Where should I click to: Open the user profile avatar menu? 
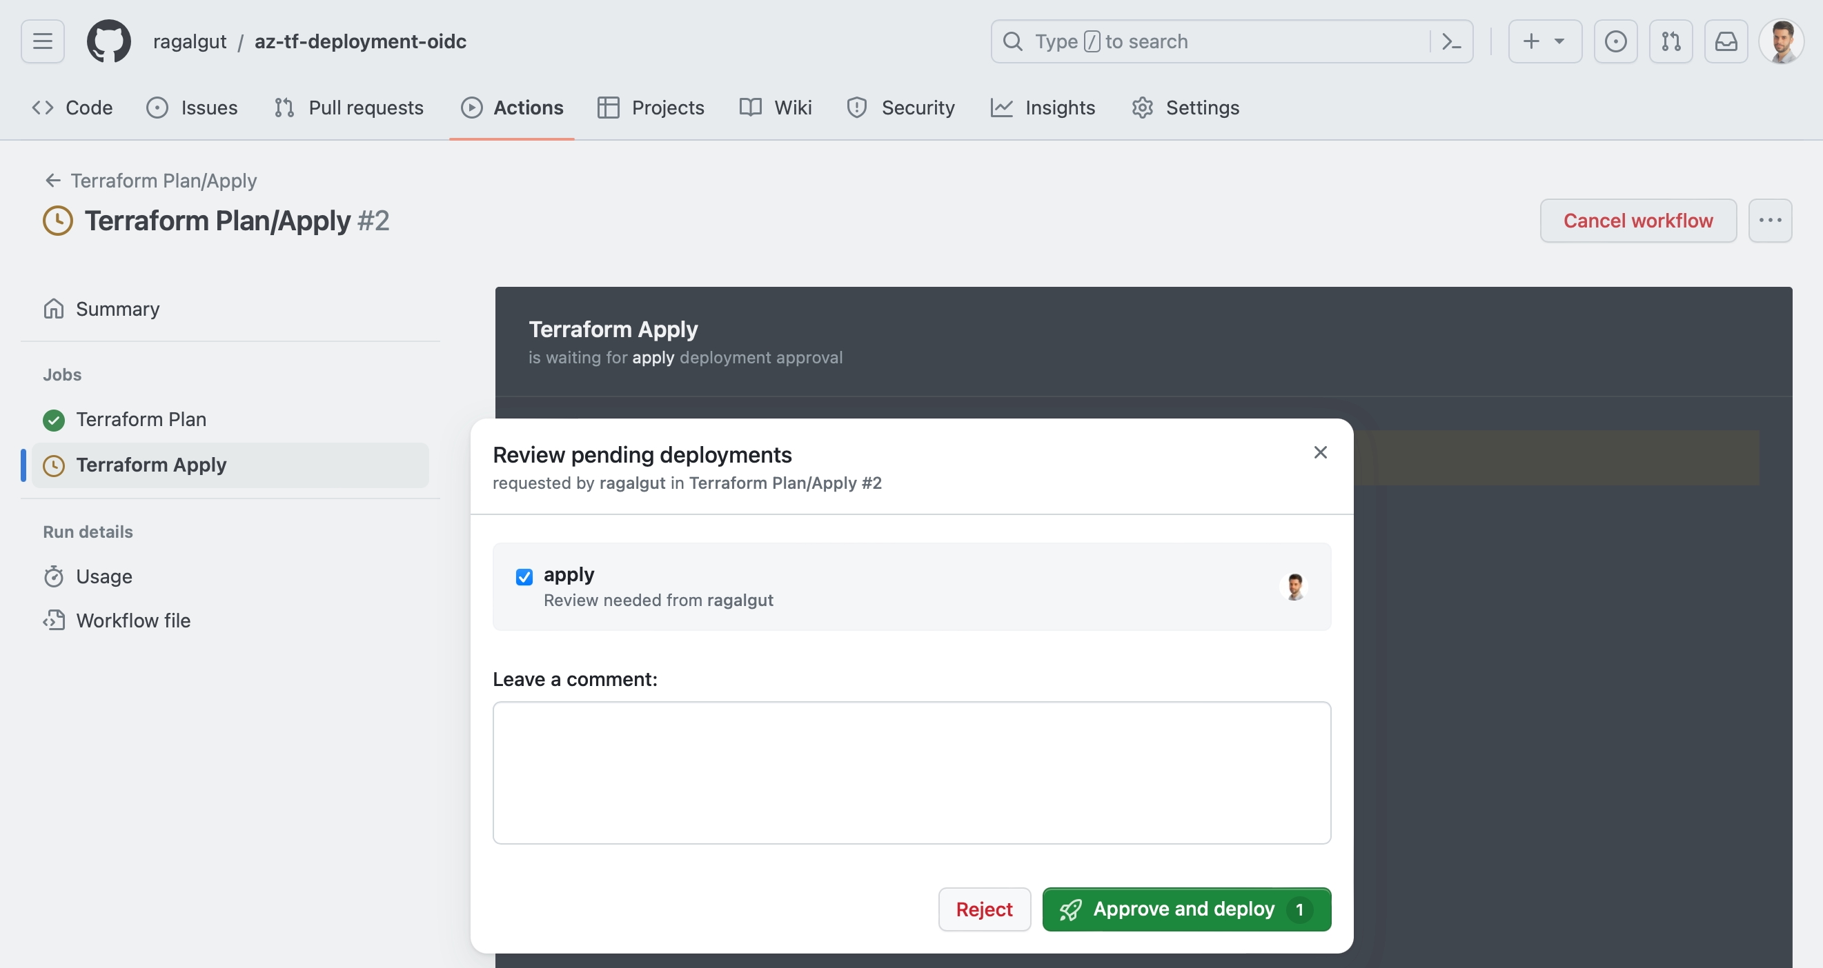(1781, 41)
